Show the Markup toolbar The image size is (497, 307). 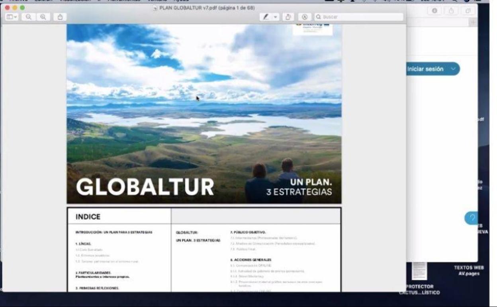point(305,17)
